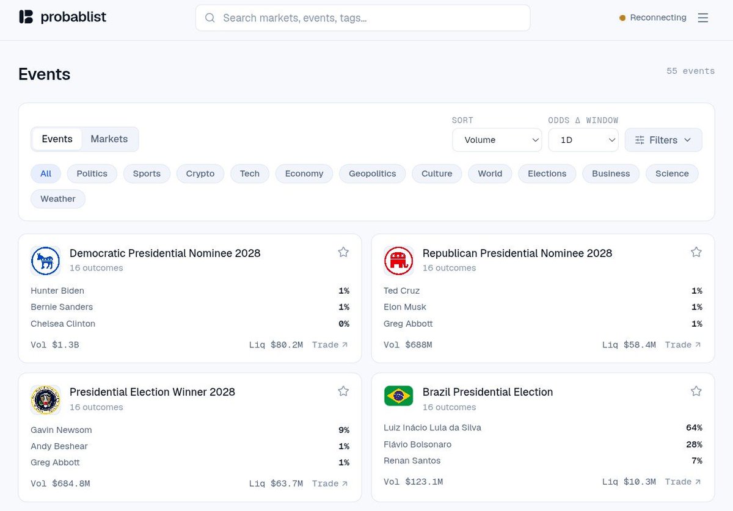Click Luiz Inácio Lula da Silva row
The height and width of the screenshot is (511, 733).
(x=543, y=427)
